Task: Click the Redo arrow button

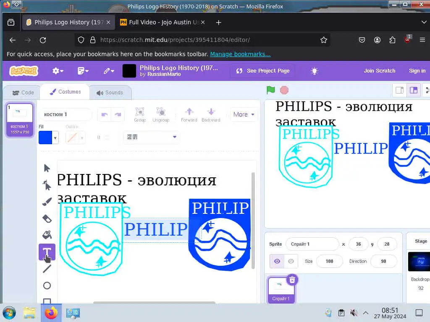Action: [118, 114]
